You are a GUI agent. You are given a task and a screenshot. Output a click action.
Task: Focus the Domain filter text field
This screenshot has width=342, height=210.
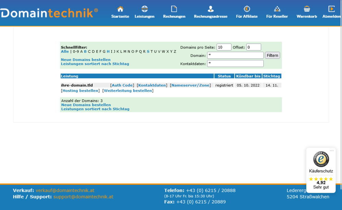(x=235, y=55)
